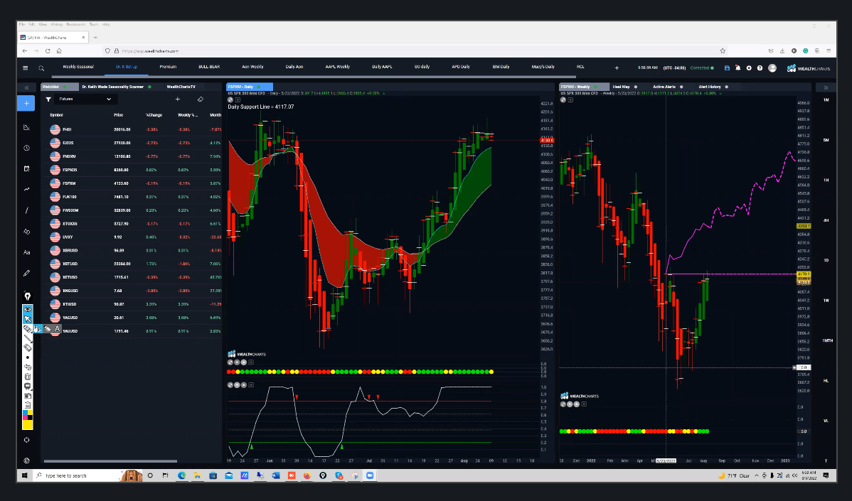The width and height of the screenshot is (852, 501).
Task: Pick the yellow color swatch in annotation toolbar
Action: pos(28,425)
